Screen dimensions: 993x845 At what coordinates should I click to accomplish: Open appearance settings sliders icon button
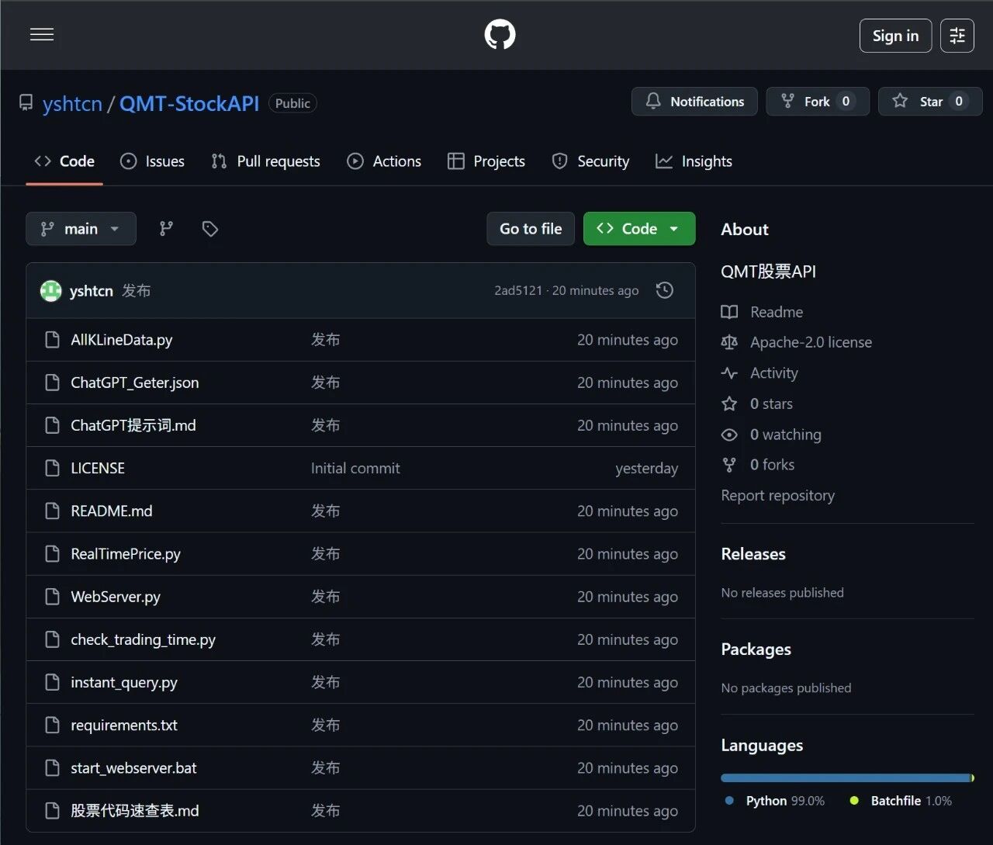click(x=957, y=36)
